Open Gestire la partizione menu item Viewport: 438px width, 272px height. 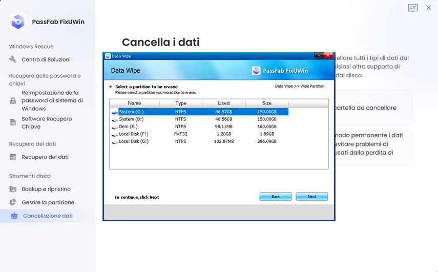point(48,202)
